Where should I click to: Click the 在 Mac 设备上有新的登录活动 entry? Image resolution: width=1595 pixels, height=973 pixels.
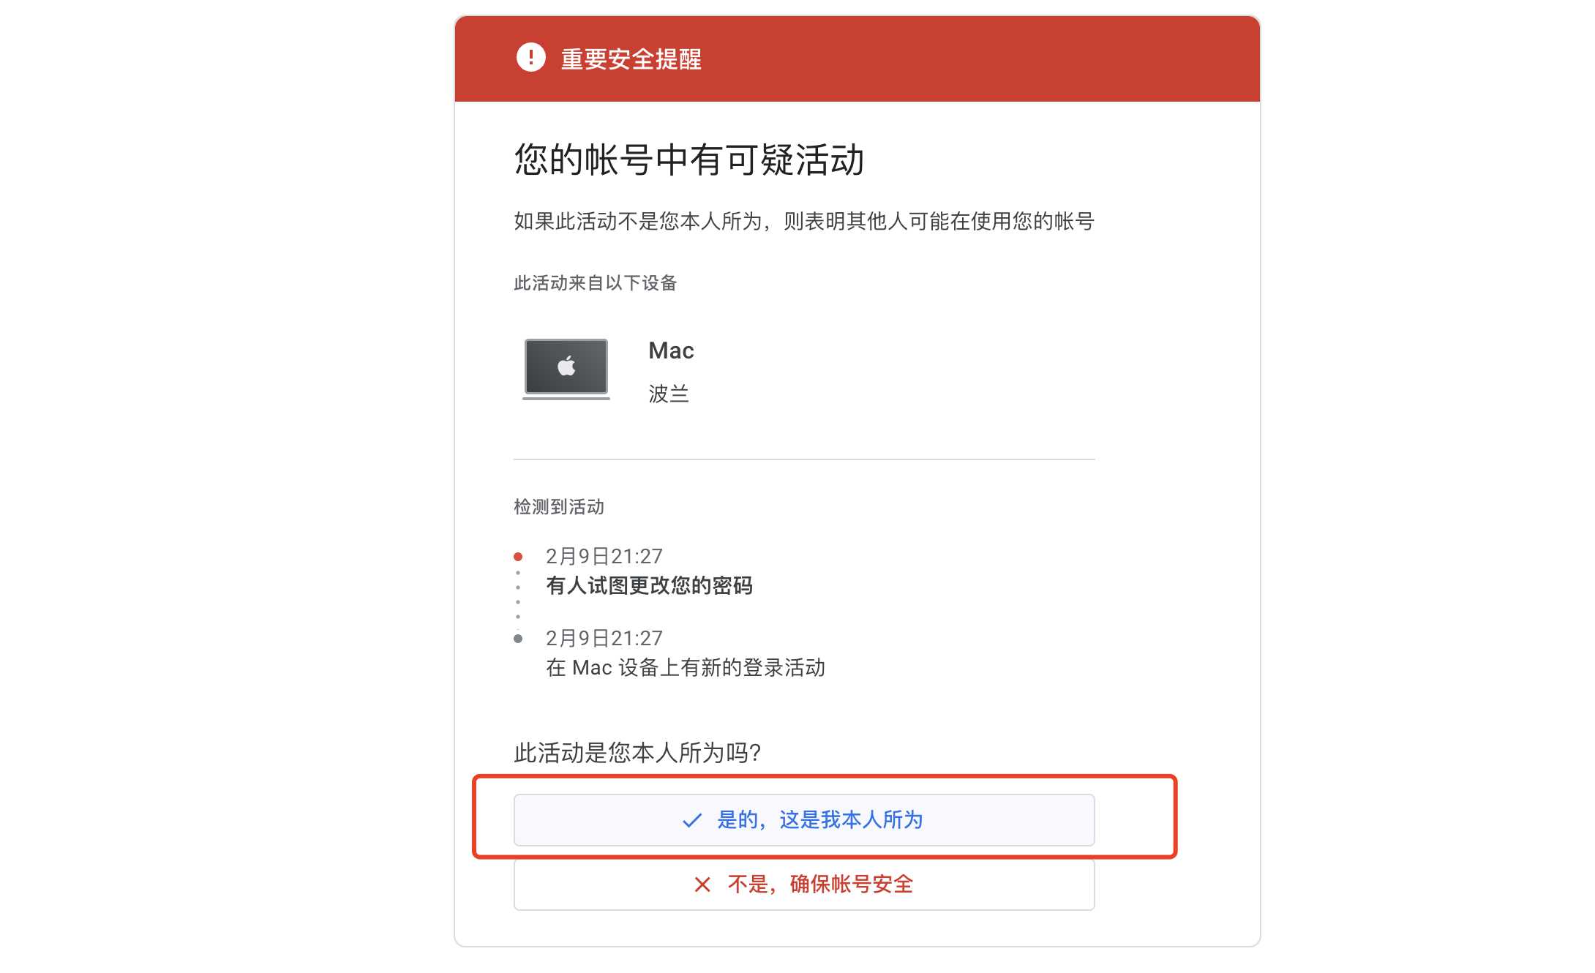tap(686, 667)
